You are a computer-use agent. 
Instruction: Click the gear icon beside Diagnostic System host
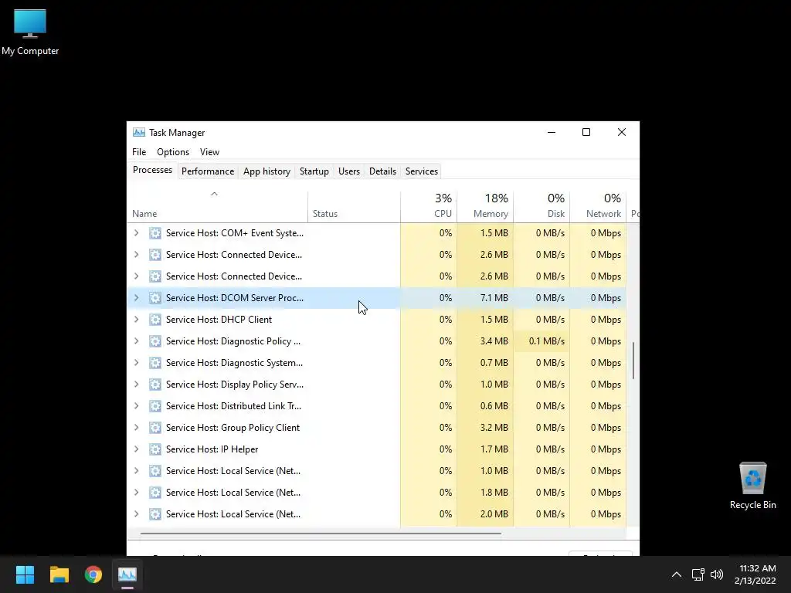coord(154,363)
